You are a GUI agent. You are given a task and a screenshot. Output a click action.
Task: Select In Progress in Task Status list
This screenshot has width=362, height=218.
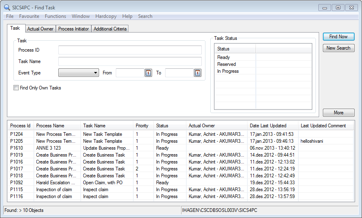pos(263,71)
